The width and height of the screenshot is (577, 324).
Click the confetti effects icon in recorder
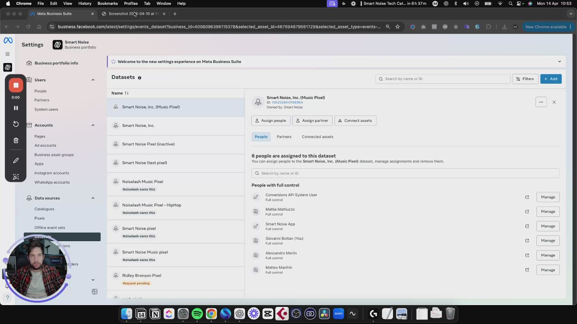click(x=16, y=176)
